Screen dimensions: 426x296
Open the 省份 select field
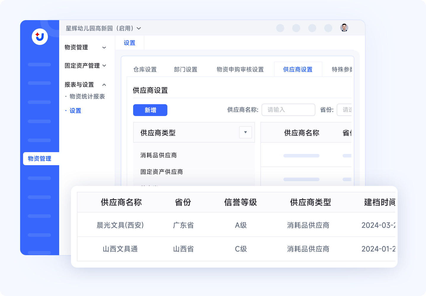pyautogui.click(x=345, y=110)
